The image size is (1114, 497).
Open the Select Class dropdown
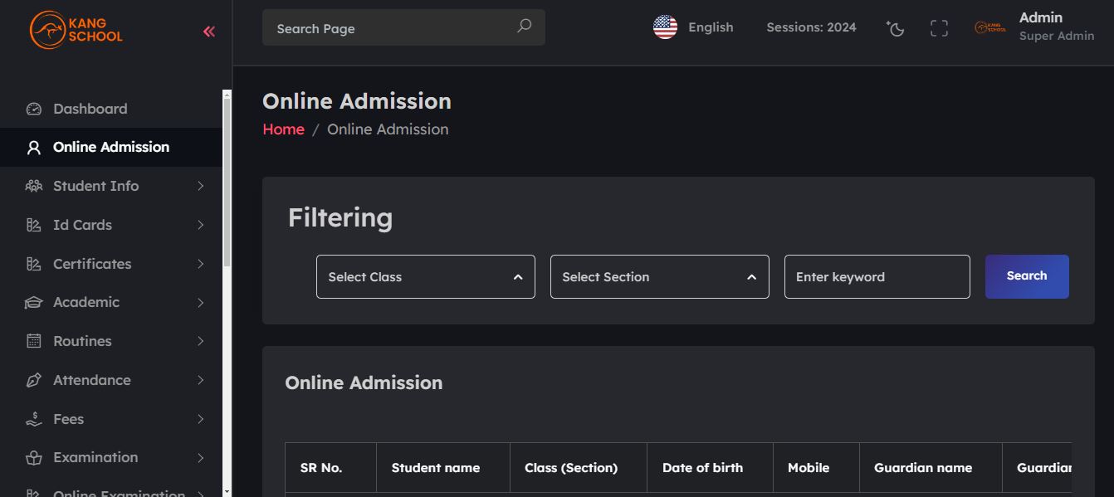point(426,276)
